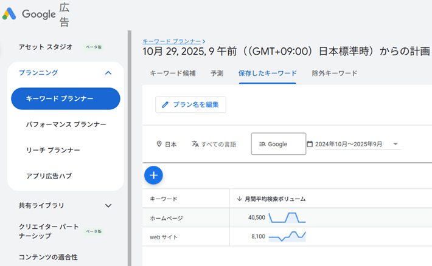Open クリエイター パートナーシップ menu item
Screen dimensions: 432x266
click(49, 231)
